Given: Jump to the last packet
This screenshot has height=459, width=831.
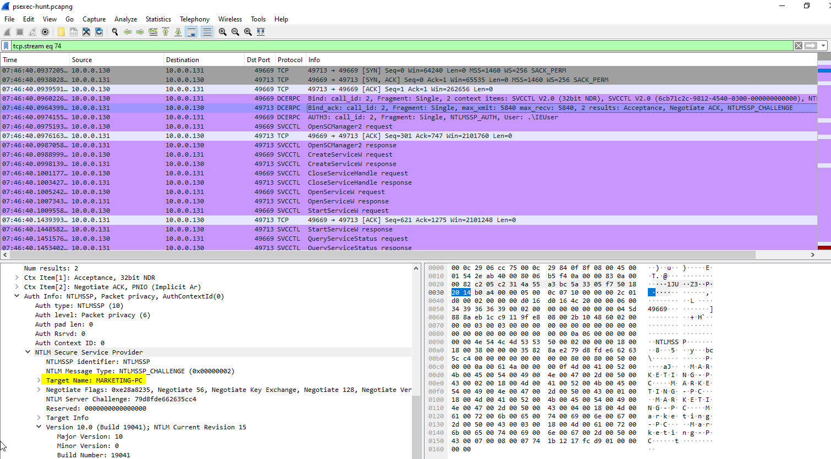Looking at the screenshot, I should [x=178, y=32].
